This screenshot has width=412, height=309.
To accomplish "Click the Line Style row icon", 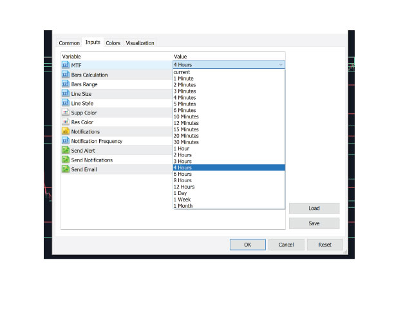I will 66,103.
